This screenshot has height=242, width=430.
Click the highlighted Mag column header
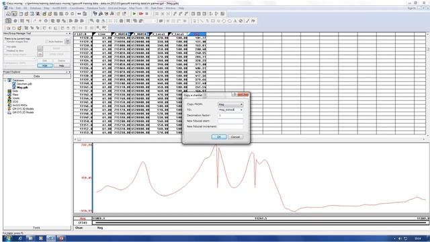[197, 34]
